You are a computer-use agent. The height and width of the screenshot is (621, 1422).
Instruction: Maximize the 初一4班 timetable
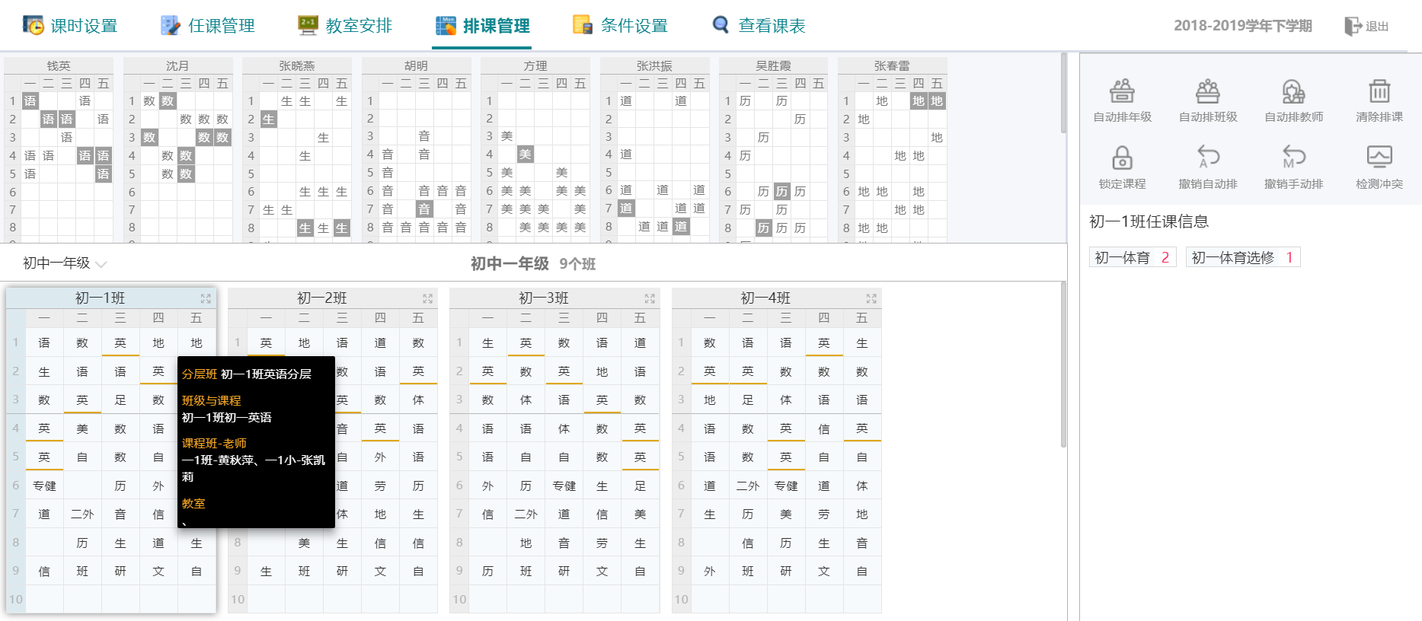(871, 298)
